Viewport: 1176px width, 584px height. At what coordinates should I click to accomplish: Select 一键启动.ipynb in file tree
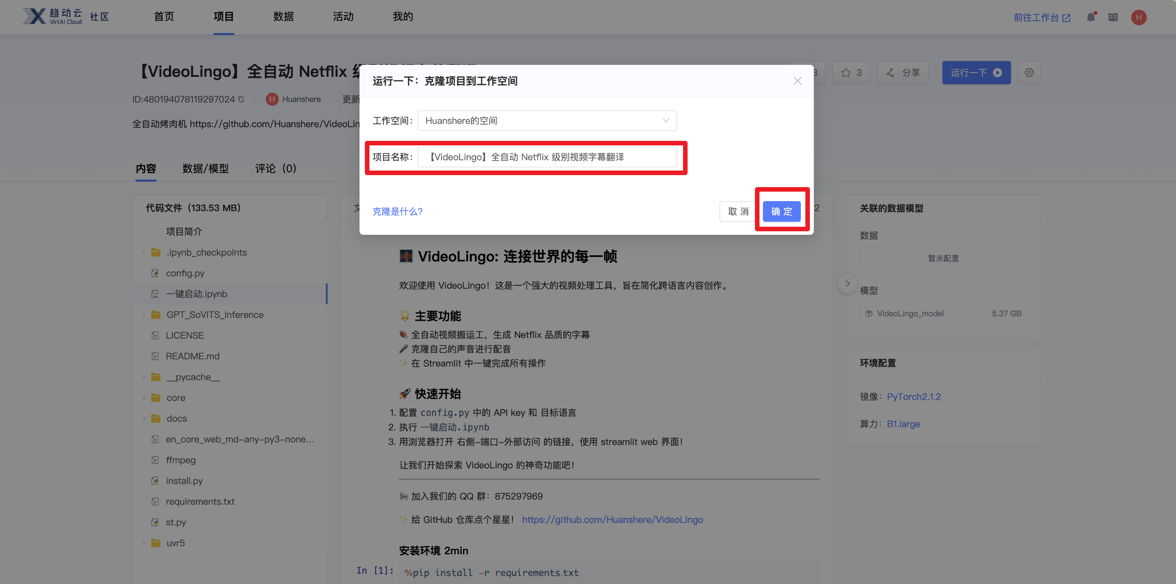pos(230,294)
